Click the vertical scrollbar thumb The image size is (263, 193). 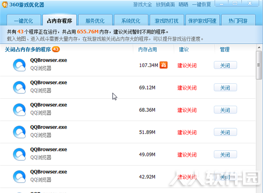click(x=259, y=65)
